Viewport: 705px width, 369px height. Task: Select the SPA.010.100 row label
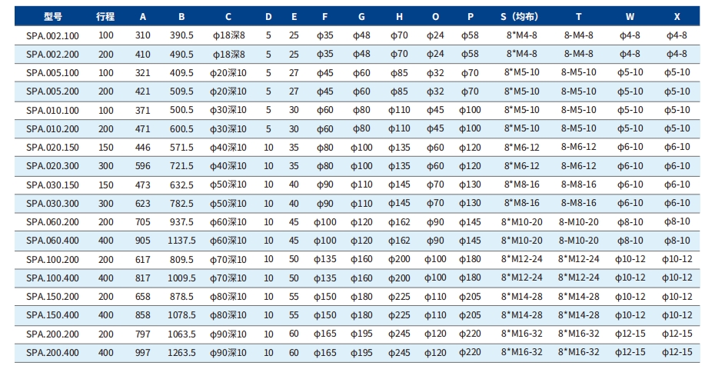point(52,110)
